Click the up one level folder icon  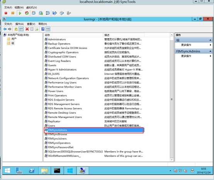pos(16,29)
